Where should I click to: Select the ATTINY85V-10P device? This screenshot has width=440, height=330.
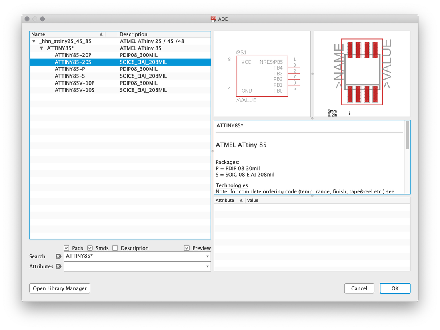(x=75, y=83)
